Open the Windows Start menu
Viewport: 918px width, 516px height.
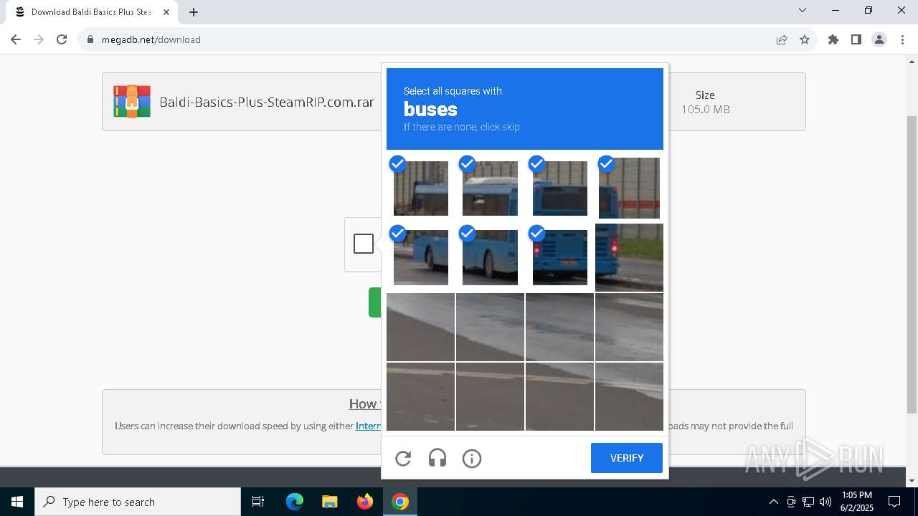[17, 502]
